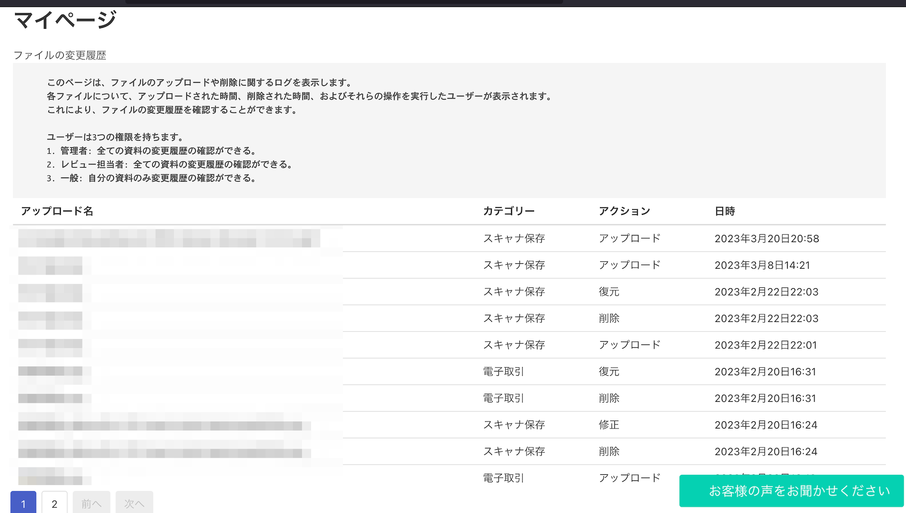Select the date 2023年3月20日20:58
The image size is (906, 513).
tap(767, 238)
